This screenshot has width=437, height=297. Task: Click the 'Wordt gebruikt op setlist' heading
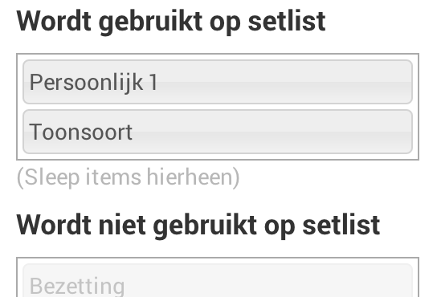coord(171,22)
